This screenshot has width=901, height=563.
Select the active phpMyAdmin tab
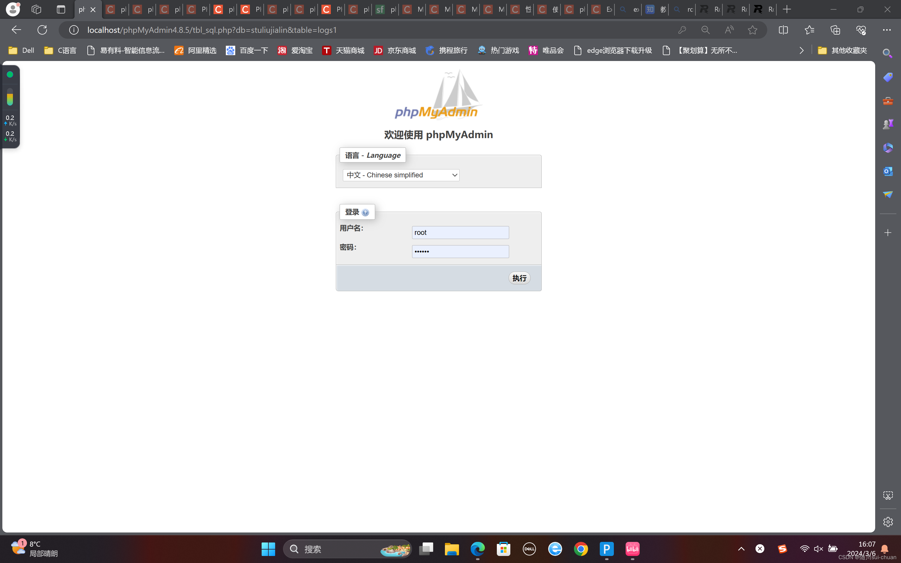[x=82, y=9]
